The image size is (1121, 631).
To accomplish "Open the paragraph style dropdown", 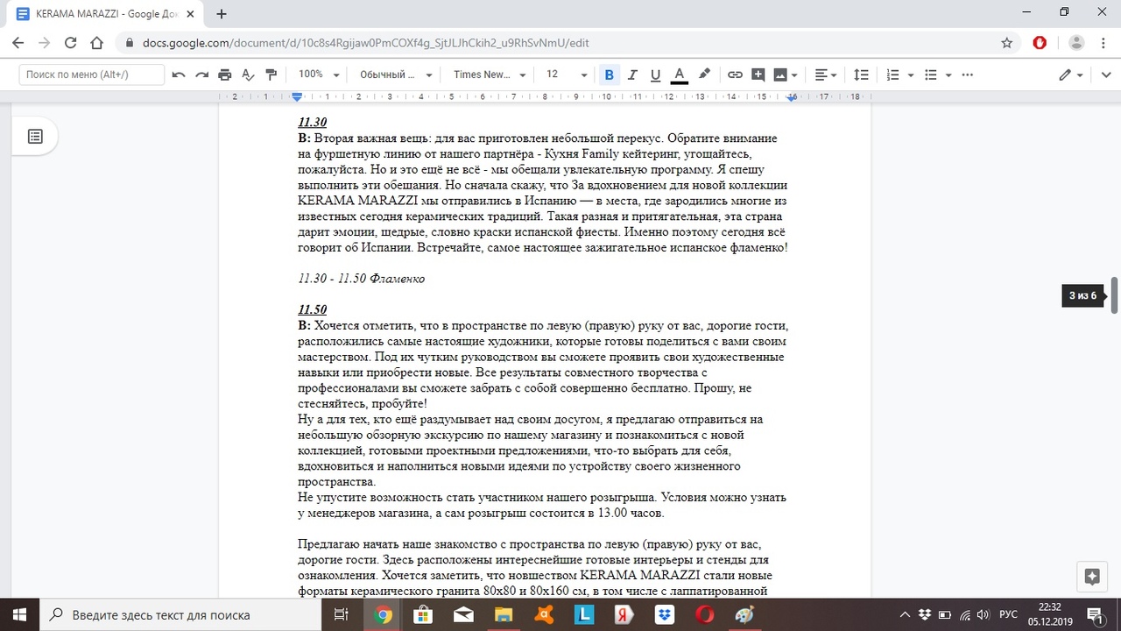I will [396, 75].
